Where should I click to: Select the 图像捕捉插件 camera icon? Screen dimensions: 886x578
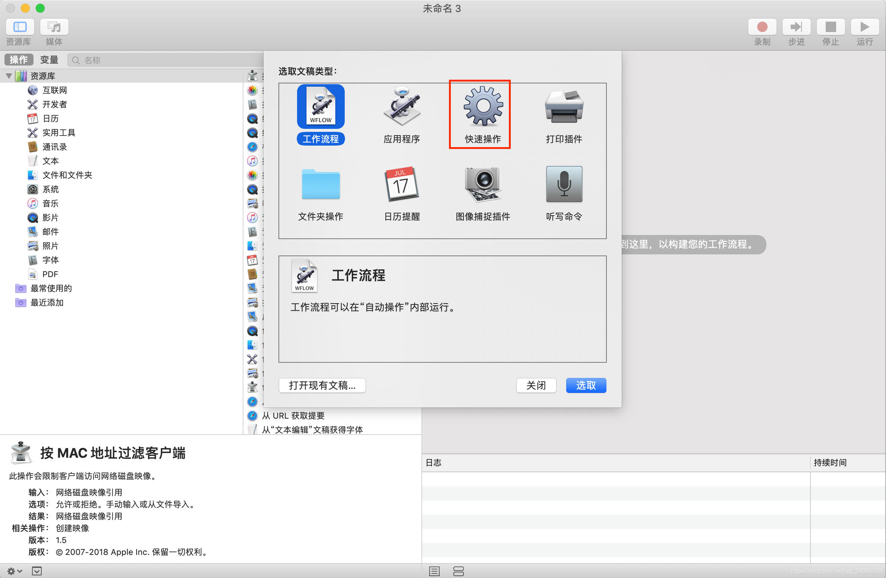[483, 184]
